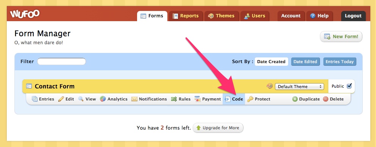This screenshot has height=147, width=376.
Task: Switch to the Reports tab
Action: click(x=186, y=16)
